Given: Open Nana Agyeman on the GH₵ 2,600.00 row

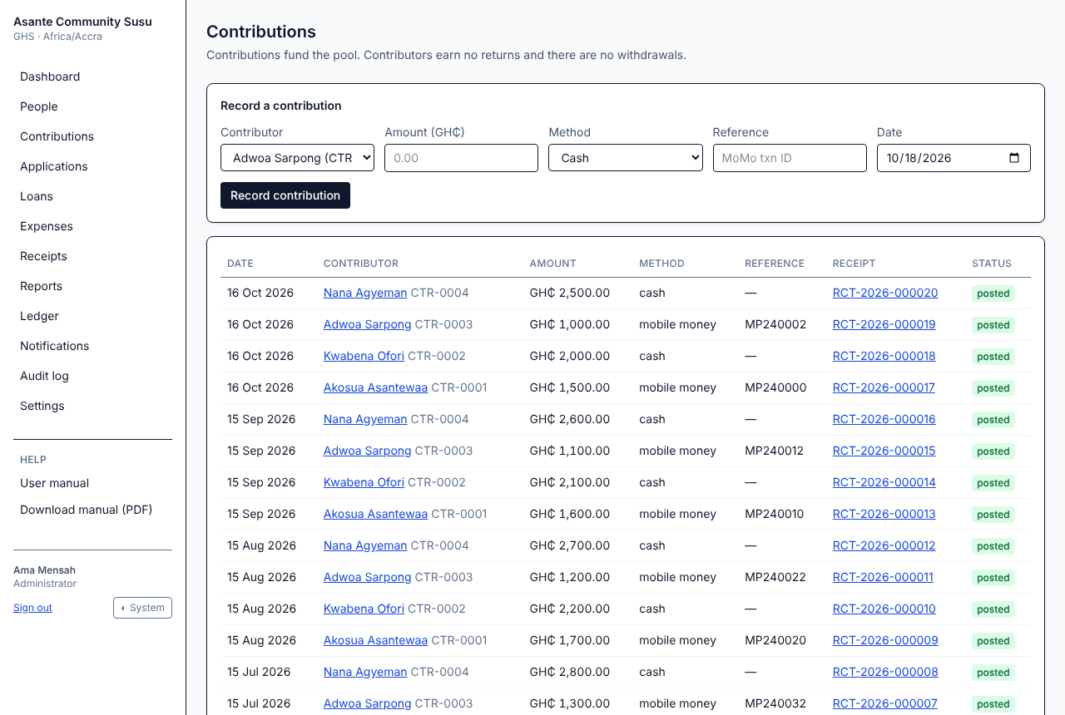Looking at the screenshot, I should click(365, 419).
